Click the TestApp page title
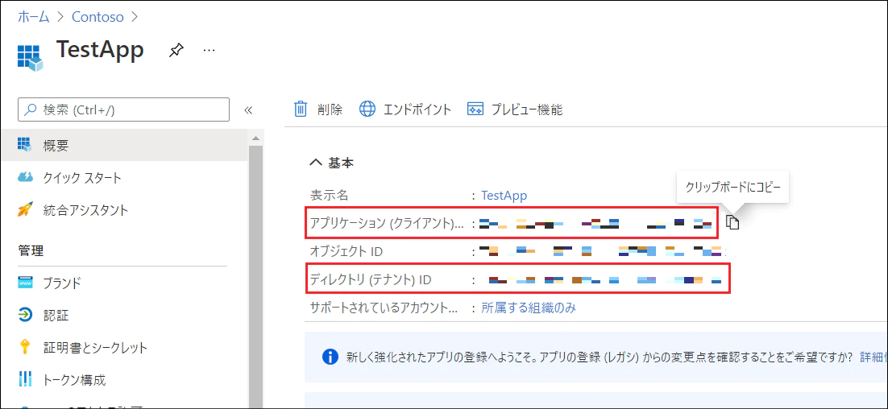 coord(100,50)
